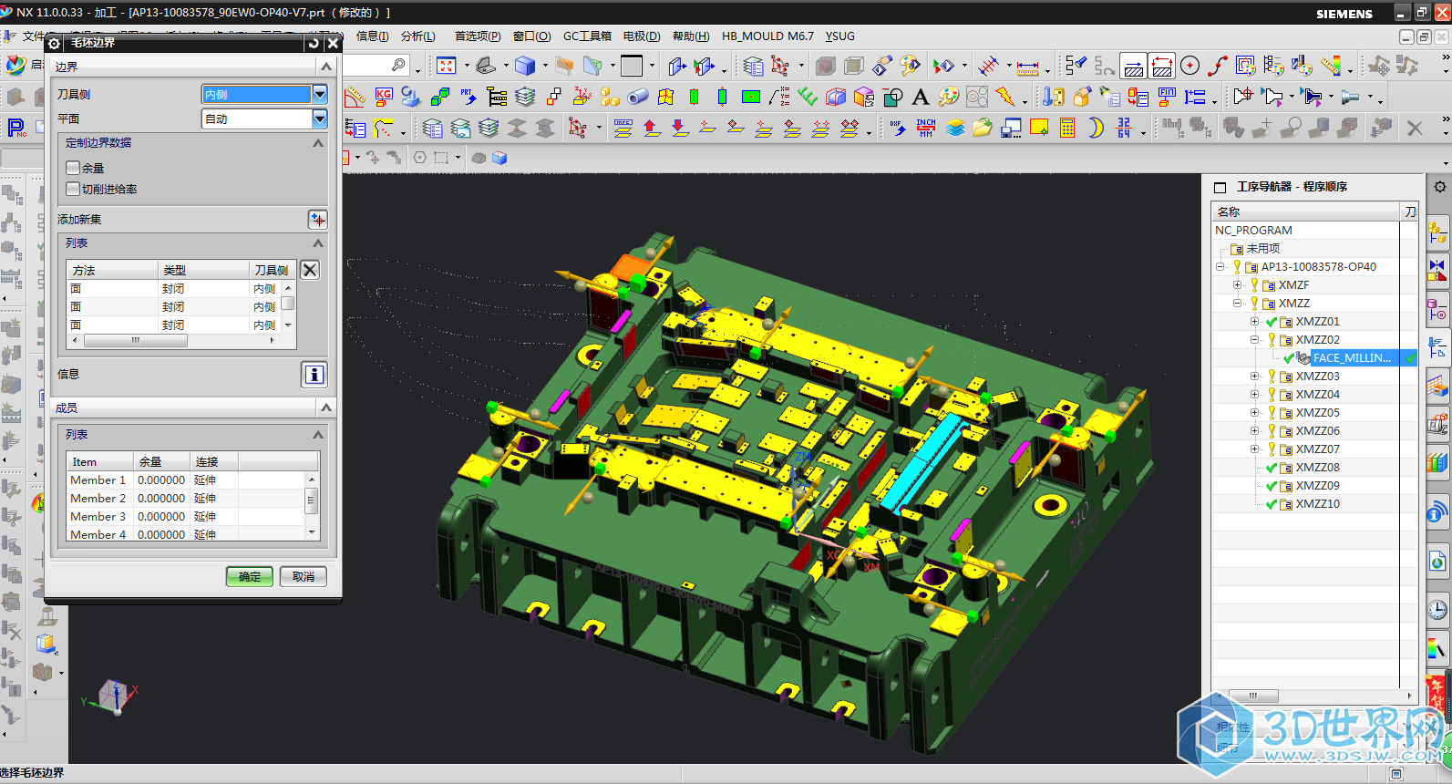Collapse the XMZZ tree node

(1237, 304)
